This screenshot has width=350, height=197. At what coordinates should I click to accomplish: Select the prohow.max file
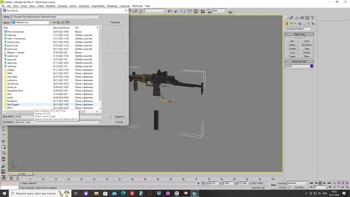13,42
